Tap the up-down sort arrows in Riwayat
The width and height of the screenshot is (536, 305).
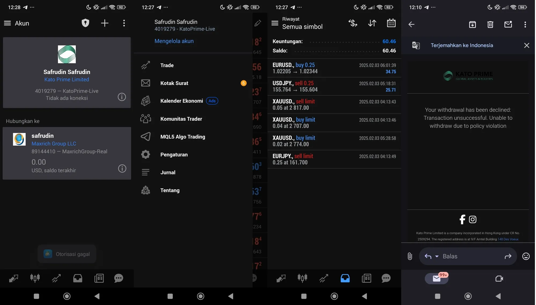[372, 23]
